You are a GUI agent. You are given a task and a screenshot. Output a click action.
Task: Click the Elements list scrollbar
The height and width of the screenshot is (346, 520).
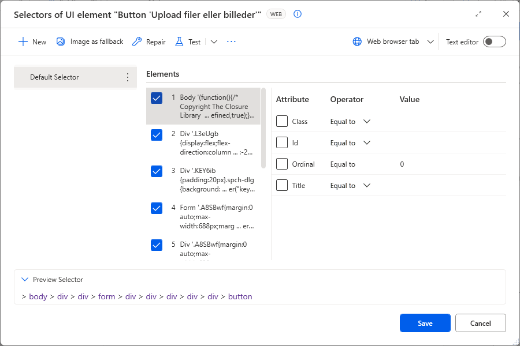(x=263, y=128)
